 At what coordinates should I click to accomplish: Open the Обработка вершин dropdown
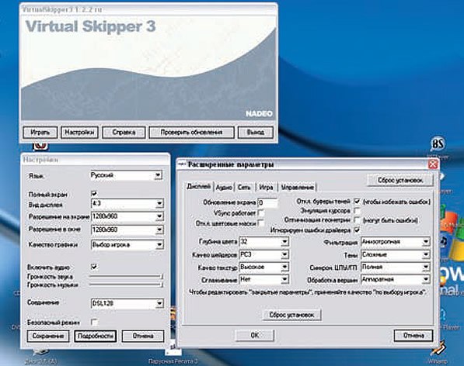[396, 279]
